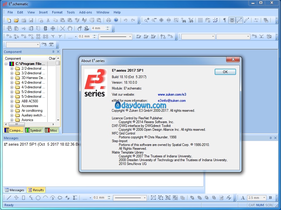Expand the ABB AC500 folder
Screen dimensions: 281x210
(x=12, y=101)
